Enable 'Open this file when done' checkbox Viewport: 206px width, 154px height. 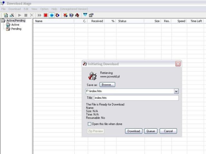89,124
